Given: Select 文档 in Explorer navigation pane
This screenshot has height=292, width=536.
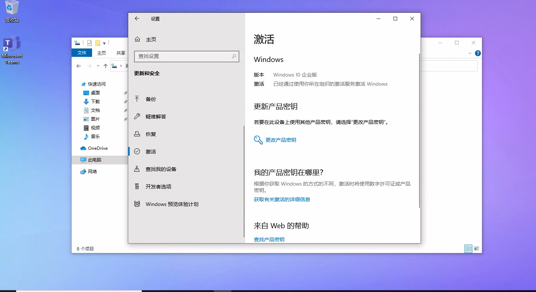Looking at the screenshot, I should pos(95,110).
